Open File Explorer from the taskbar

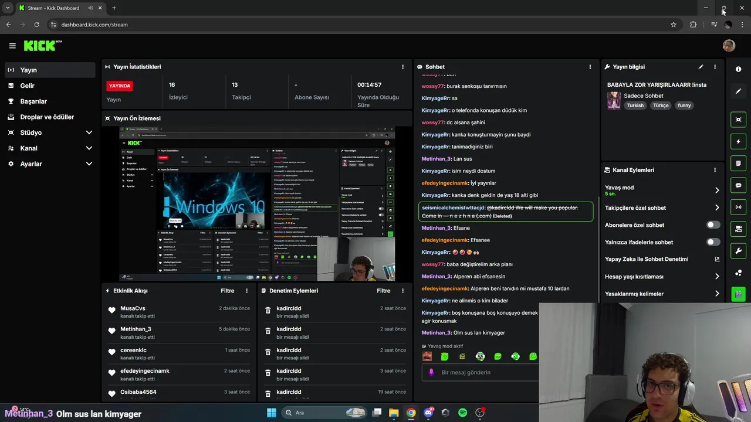[394, 413]
